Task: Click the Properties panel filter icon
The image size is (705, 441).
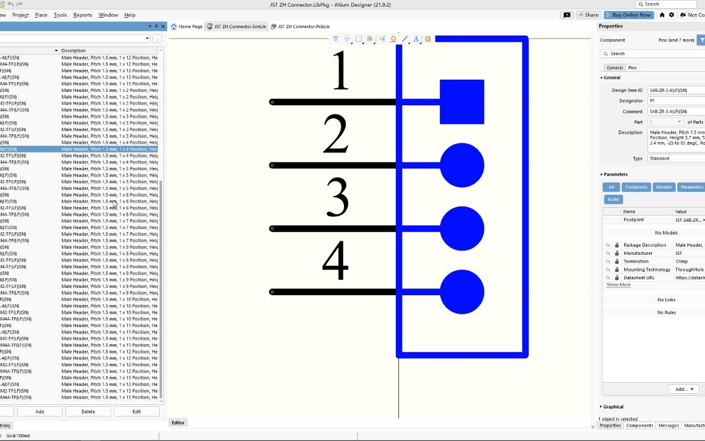Action: coord(701,40)
